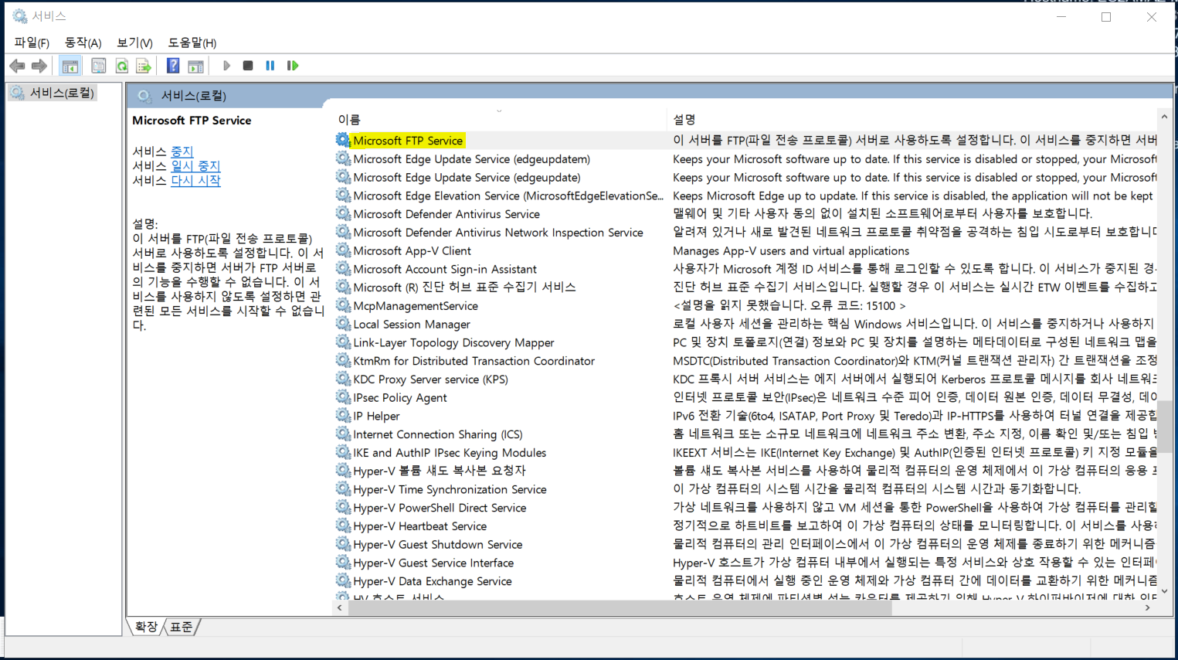Click the gear icon beside Hyper-V Heartbeat Service
The height and width of the screenshot is (660, 1178).
click(343, 526)
